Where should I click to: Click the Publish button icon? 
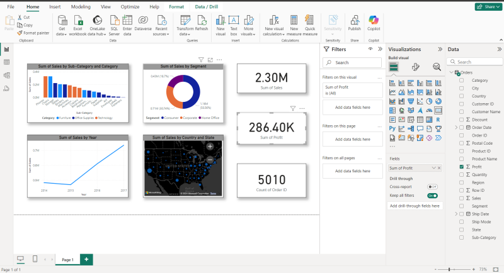355,20
